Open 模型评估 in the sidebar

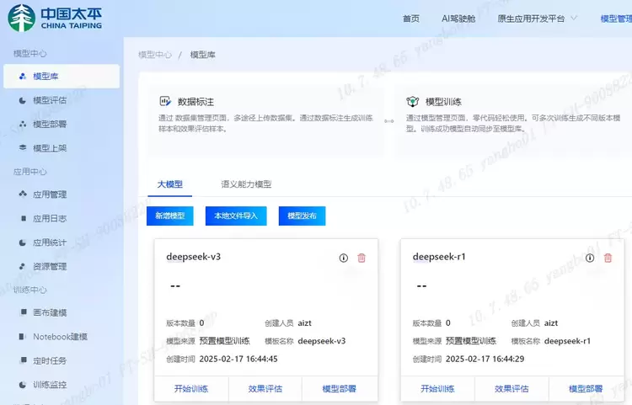[50, 100]
